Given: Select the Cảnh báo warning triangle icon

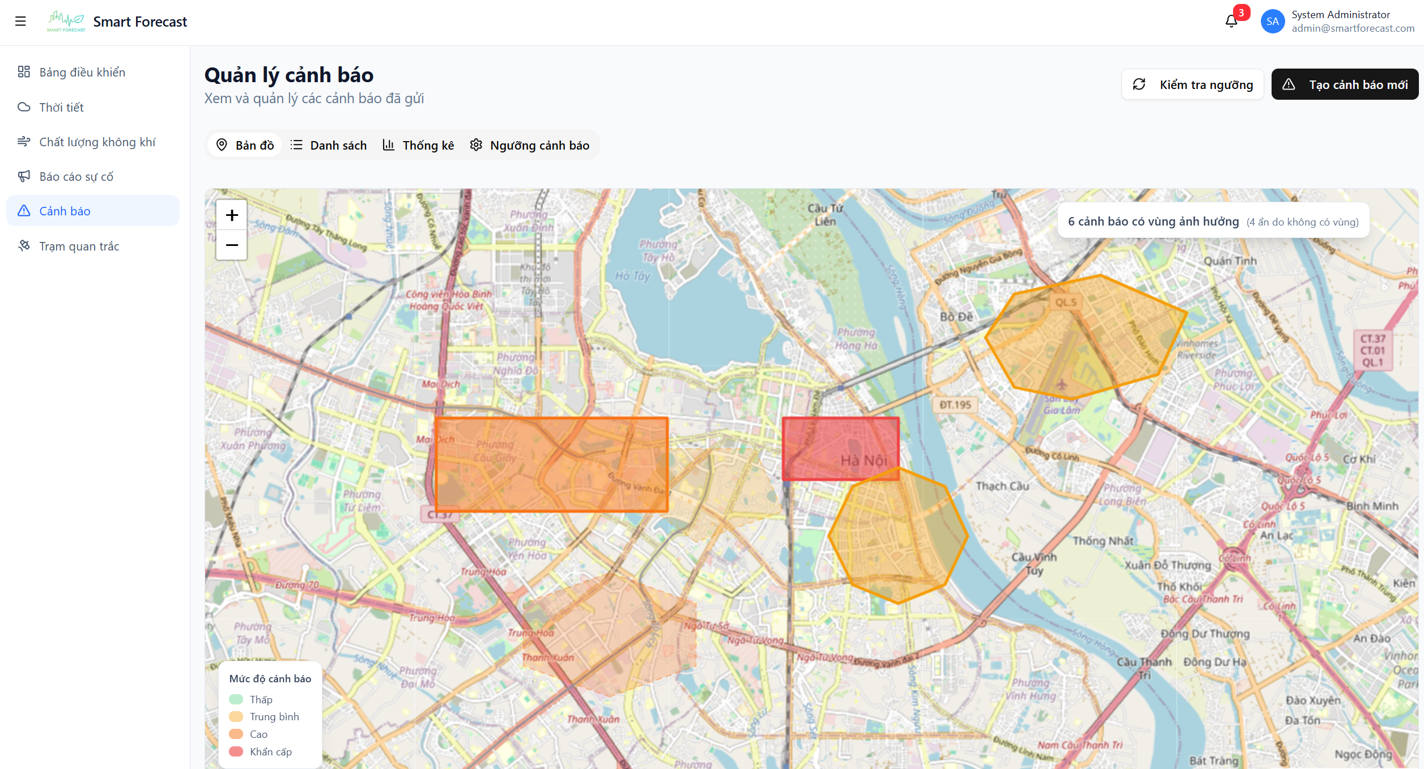Looking at the screenshot, I should pyautogui.click(x=24, y=211).
